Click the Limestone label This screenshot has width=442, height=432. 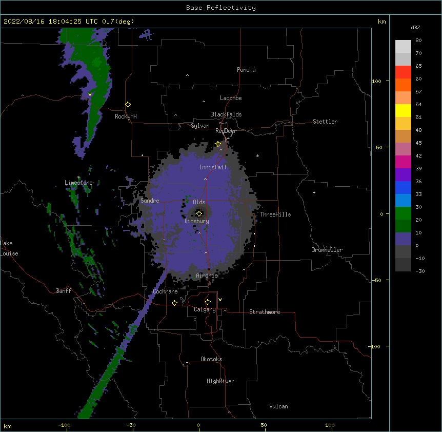78,183
